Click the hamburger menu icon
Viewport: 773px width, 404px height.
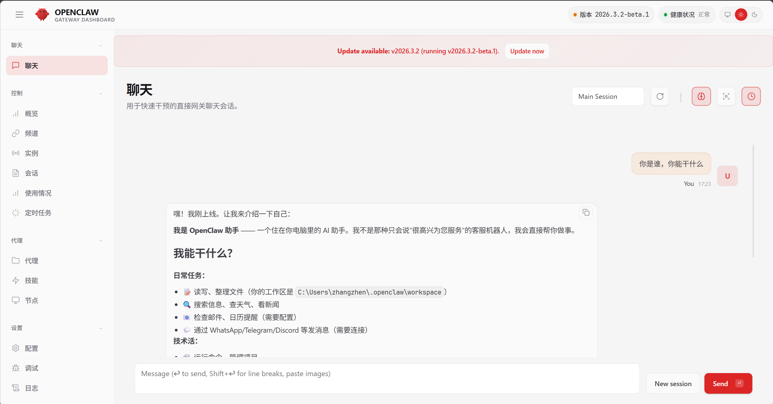(x=19, y=15)
